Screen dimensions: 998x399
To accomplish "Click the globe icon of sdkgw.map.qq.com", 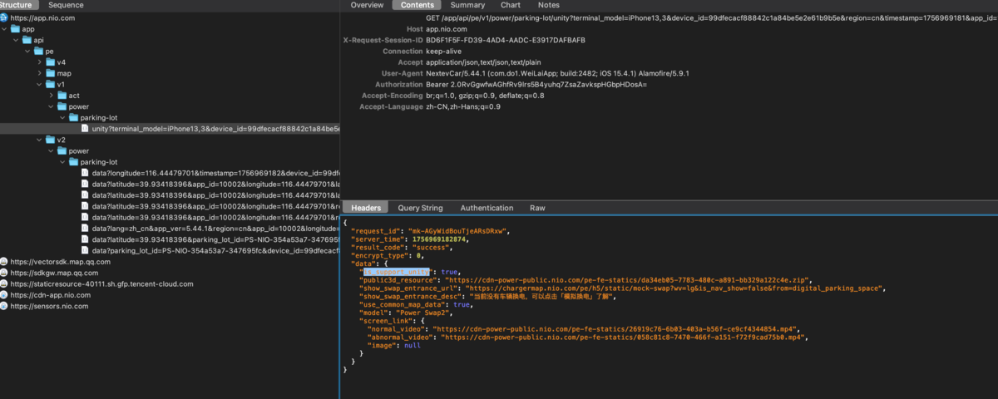I will (x=4, y=273).
